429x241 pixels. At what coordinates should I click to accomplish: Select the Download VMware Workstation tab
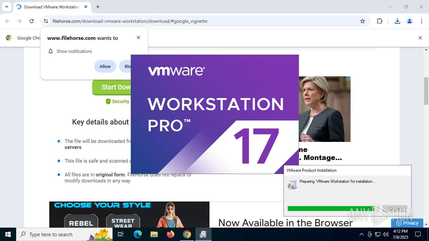(x=52, y=7)
